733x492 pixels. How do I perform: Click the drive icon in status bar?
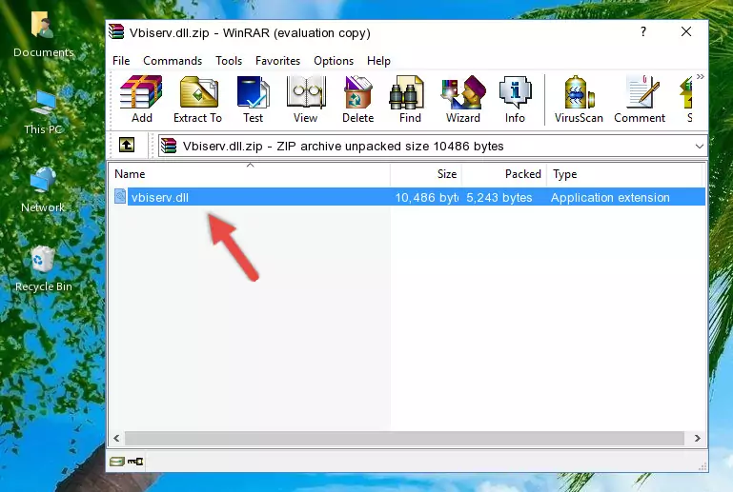click(117, 462)
